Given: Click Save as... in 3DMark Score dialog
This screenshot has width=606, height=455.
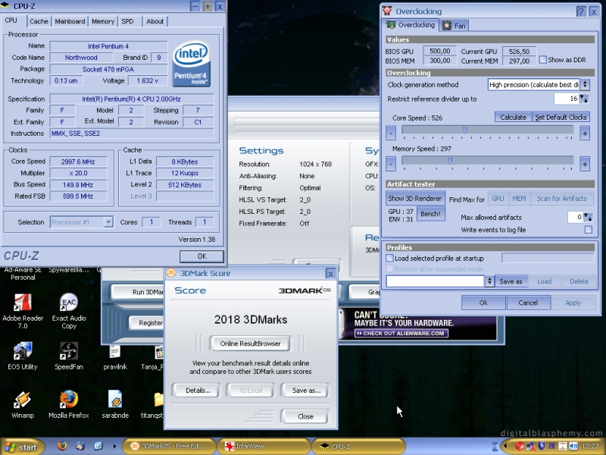Looking at the screenshot, I should coord(306,391).
